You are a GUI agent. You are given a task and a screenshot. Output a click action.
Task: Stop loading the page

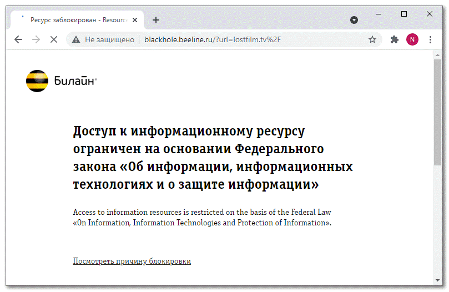54,39
